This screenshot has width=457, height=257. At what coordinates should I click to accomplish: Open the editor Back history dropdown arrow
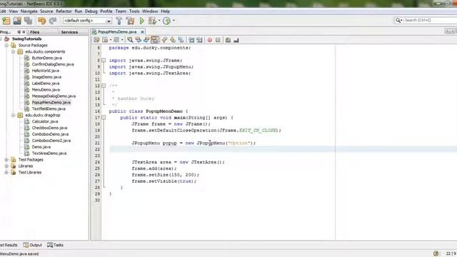111,40
